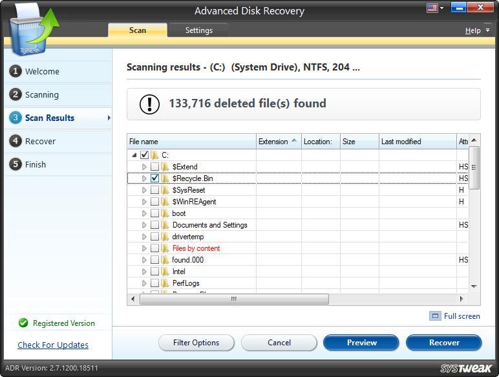The image size is (499, 377).
Task: Follow the Check For Updates link
Action: [x=53, y=345]
